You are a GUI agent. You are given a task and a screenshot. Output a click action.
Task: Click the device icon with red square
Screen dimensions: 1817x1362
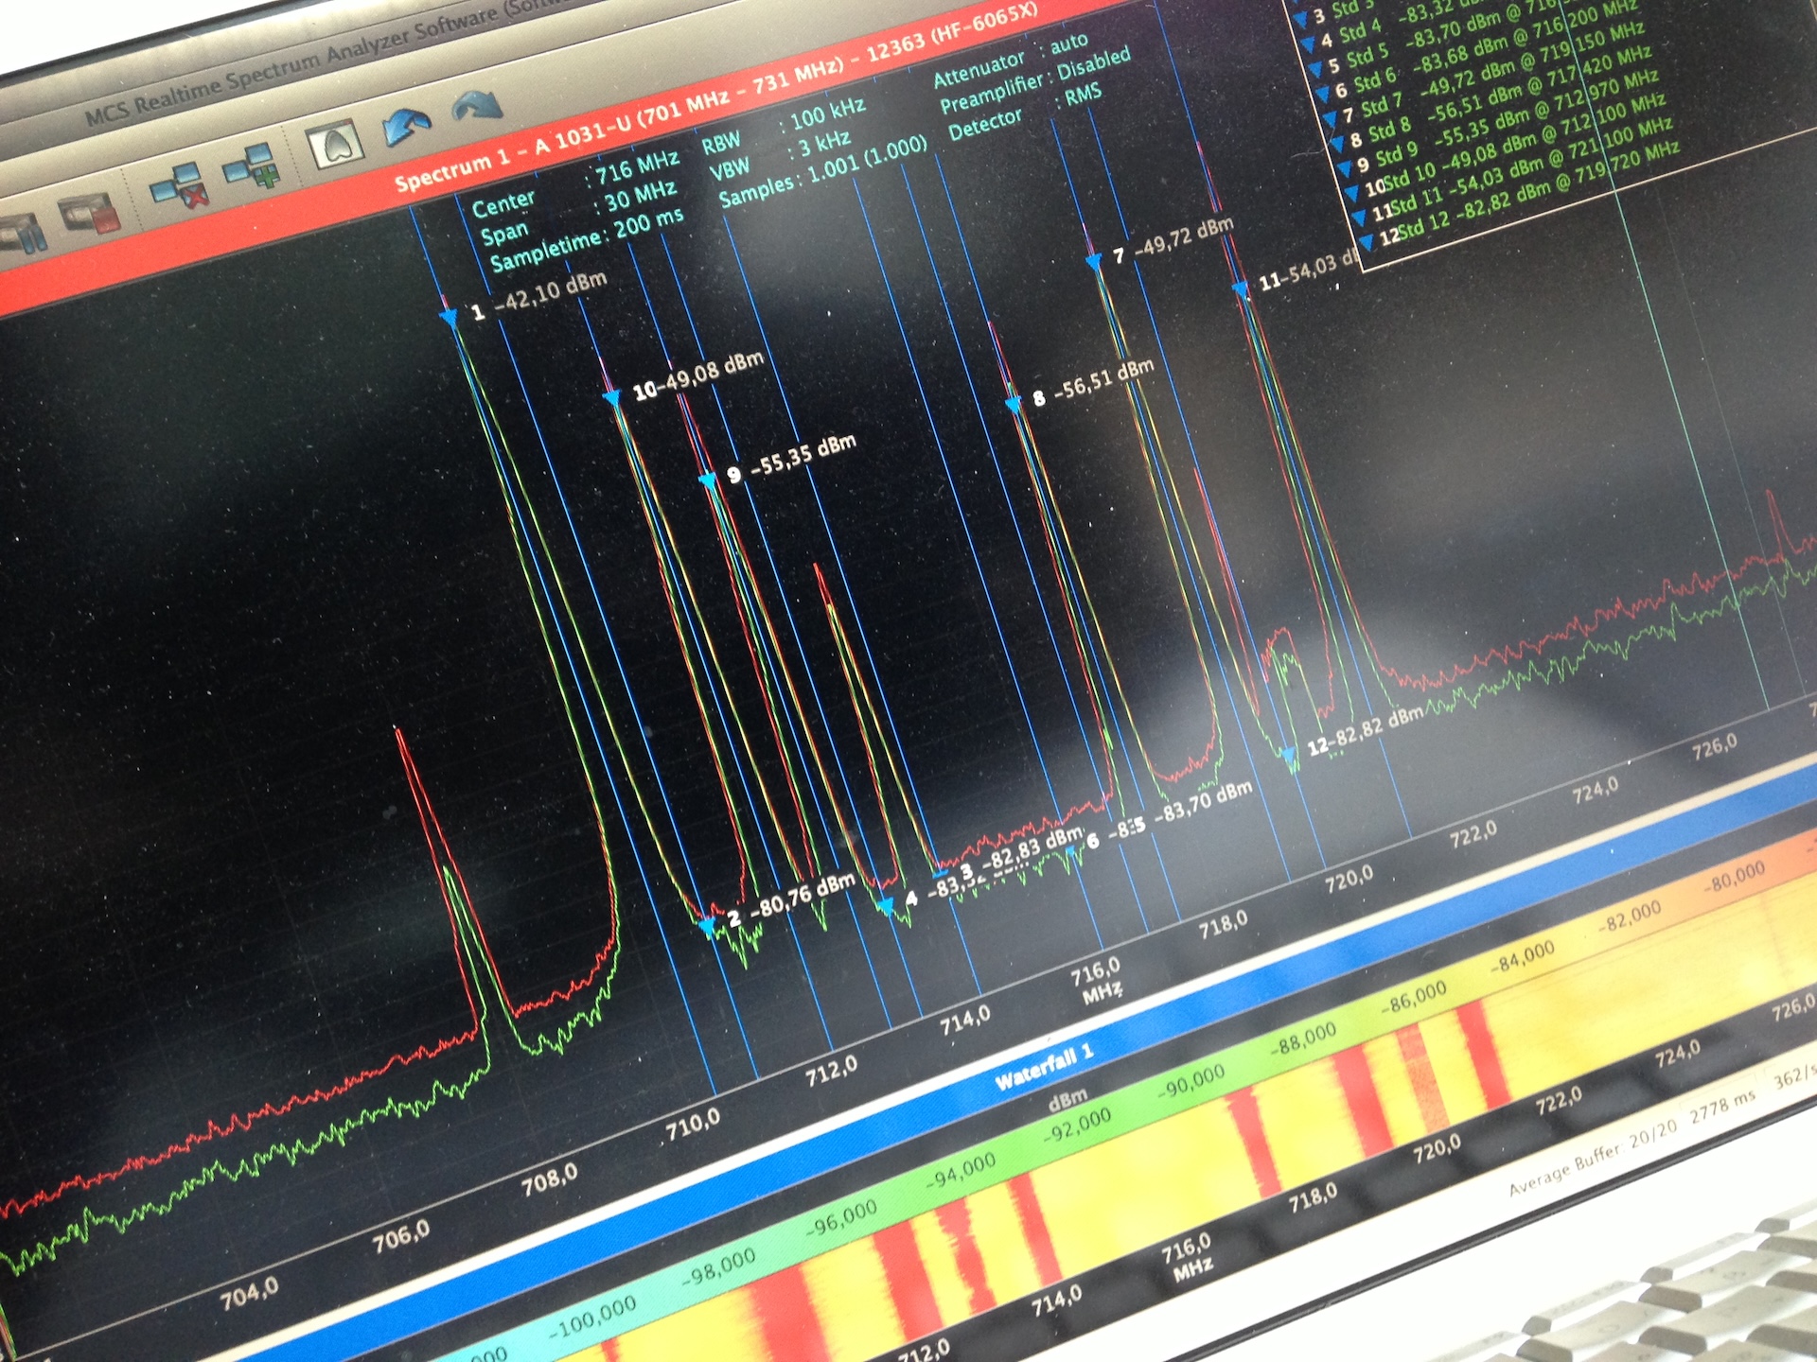(x=91, y=213)
